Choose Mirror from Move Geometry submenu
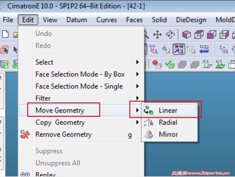This screenshot has height=177, width=235. pyautogui.click(x=169, y=134)
